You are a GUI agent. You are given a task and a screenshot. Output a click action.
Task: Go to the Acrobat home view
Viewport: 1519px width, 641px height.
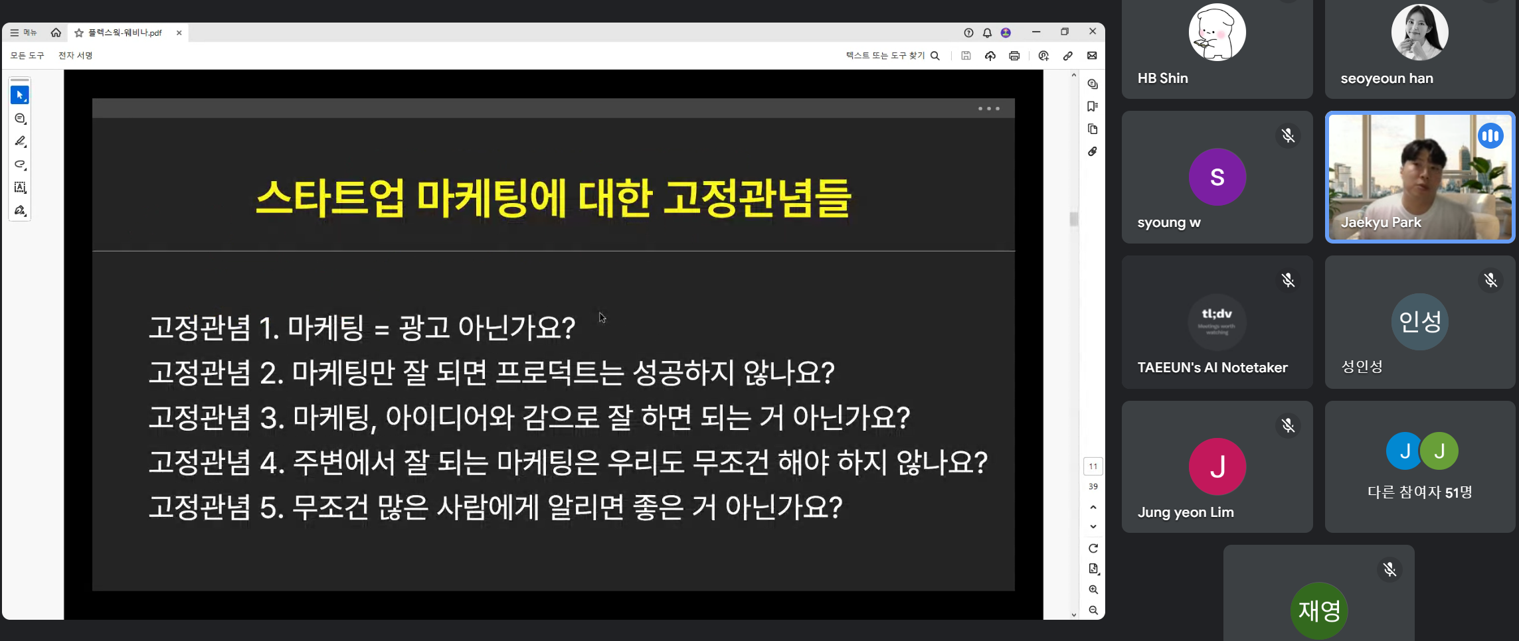coord(56,33)
